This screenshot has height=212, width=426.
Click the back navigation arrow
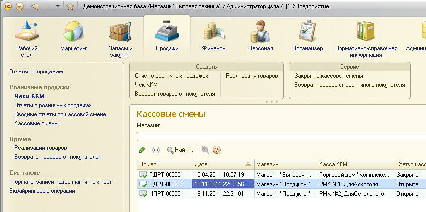click(34, 7)
